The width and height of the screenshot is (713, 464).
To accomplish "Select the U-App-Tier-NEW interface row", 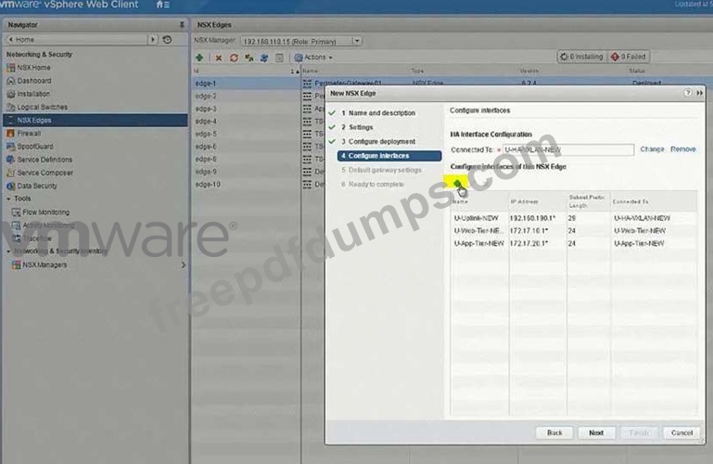I will click(x=574, y=243).
